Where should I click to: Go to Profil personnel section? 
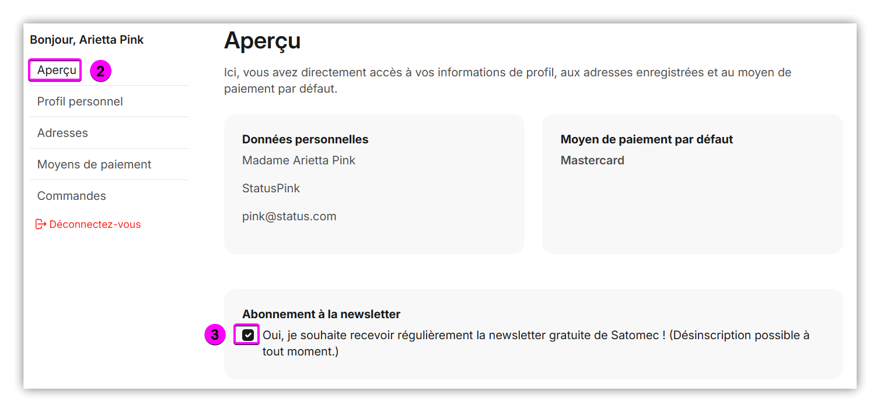point(80,101)
